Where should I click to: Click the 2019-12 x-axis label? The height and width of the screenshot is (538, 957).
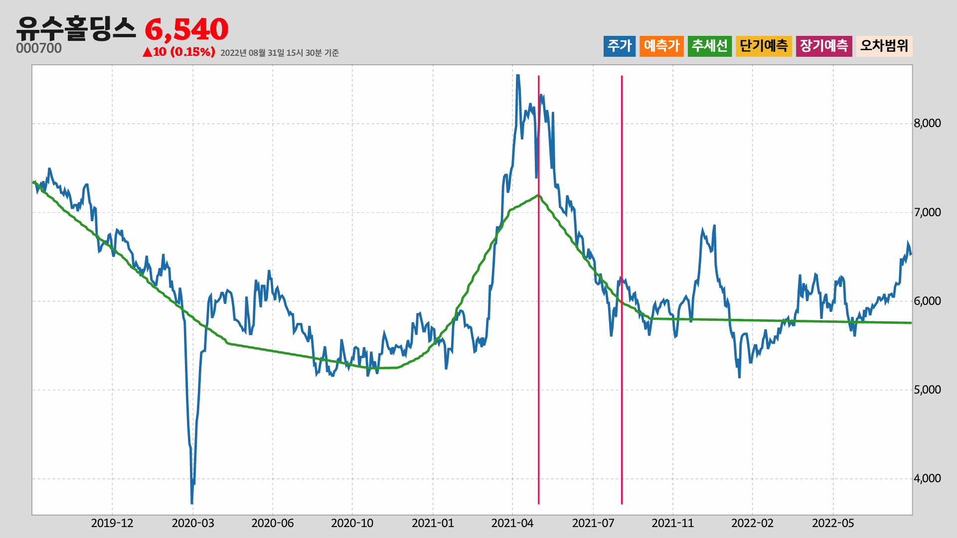click(112, 523)
